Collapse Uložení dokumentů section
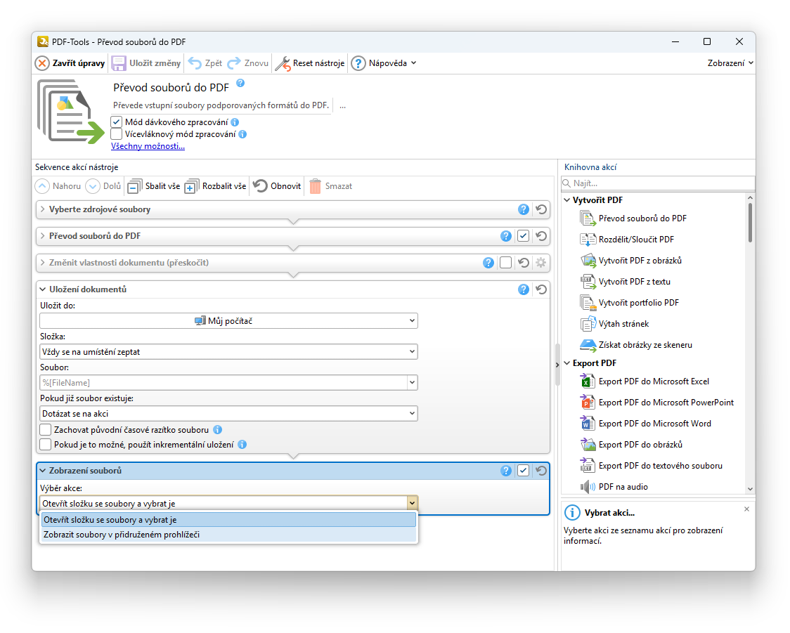Image resolution: width=790 pixels, height=633 pixels. click(x=43, y=289)
